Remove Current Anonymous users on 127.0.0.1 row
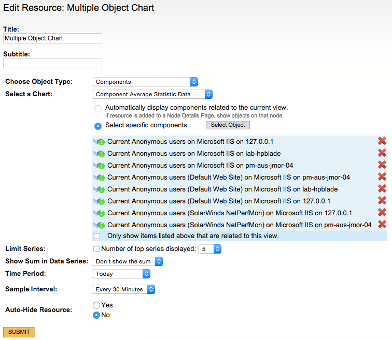Image resolution: width=392 pixels, height=340 pixels. [x=382, y=141]
